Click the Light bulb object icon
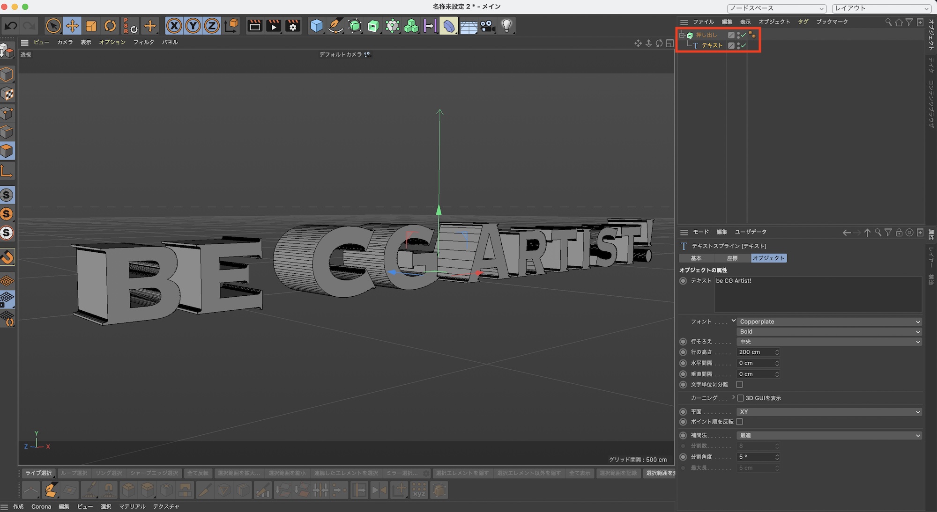 (x=506, y=26)
